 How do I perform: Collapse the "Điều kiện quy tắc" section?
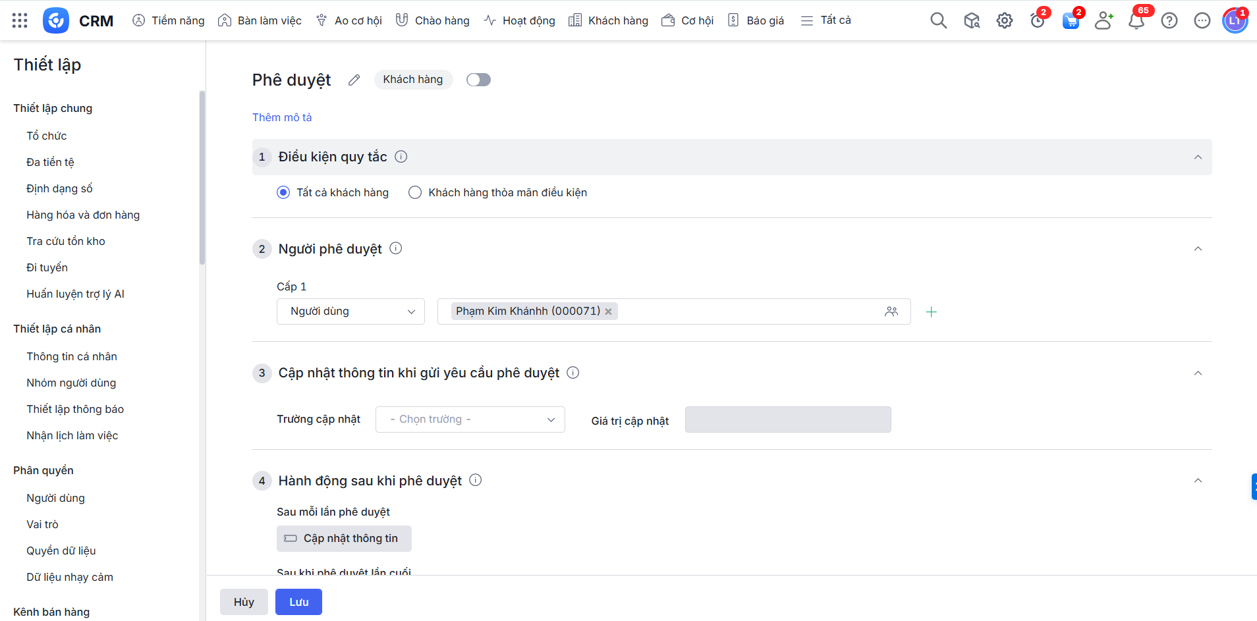click(1198, 157)
